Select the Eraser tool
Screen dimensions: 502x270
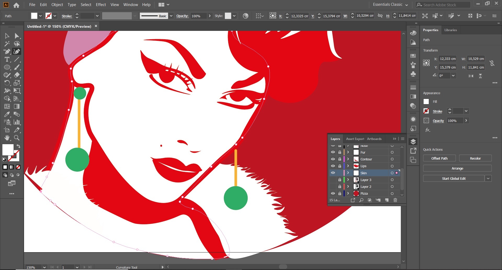pyautogui.click(x=17, y=75)
